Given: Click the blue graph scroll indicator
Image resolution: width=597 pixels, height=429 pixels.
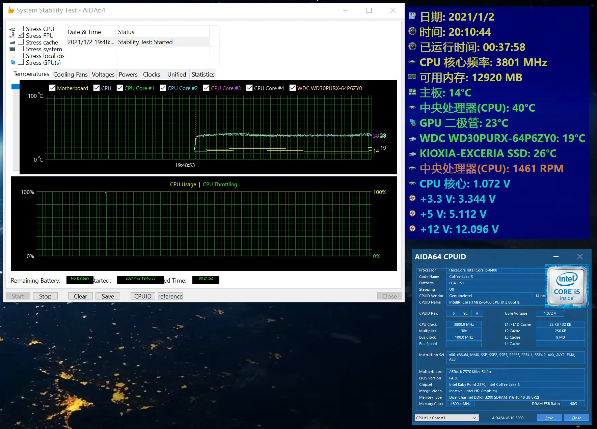Looking at the screenshot, I should click(16, 87).
